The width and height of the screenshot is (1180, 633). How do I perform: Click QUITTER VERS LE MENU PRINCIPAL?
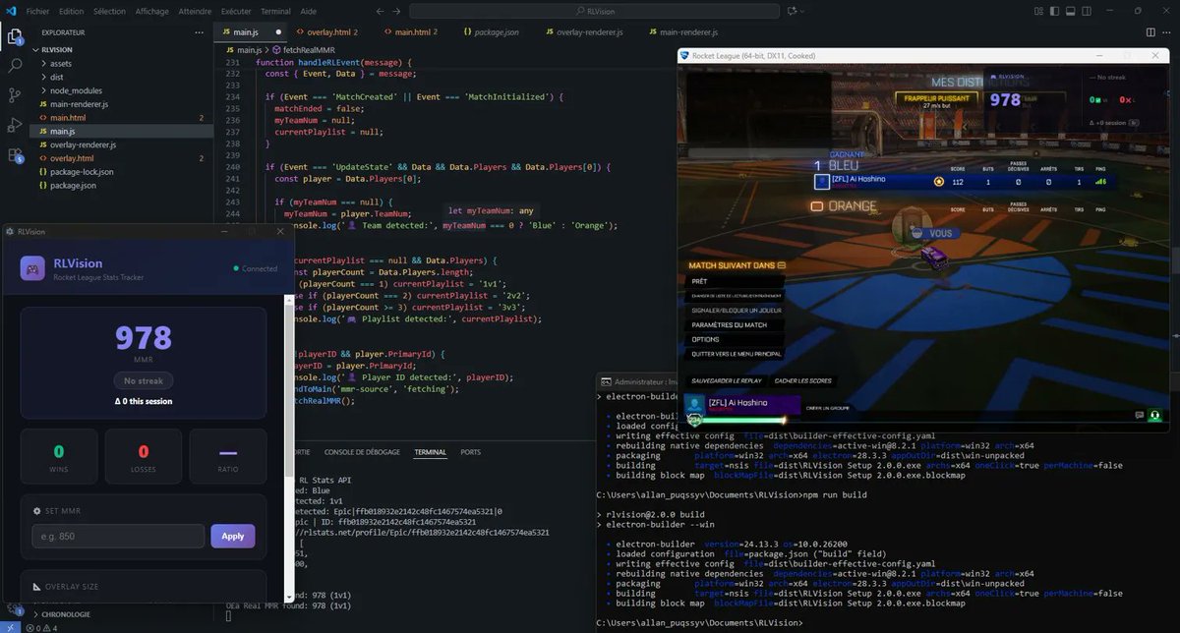coord(737,354)
